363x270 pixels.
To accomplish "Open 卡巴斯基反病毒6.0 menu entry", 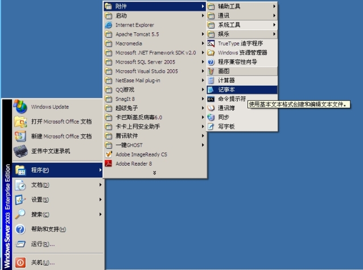I will point(155,117).
